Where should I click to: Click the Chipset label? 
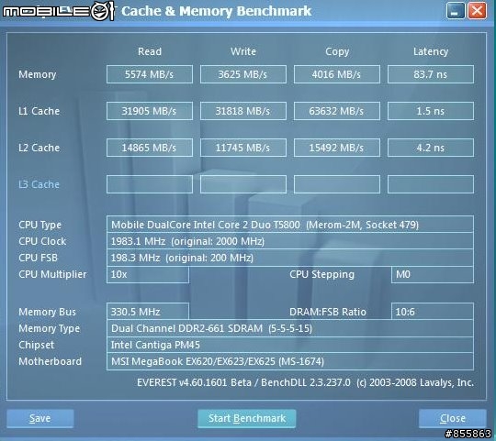tap(36, 345)
